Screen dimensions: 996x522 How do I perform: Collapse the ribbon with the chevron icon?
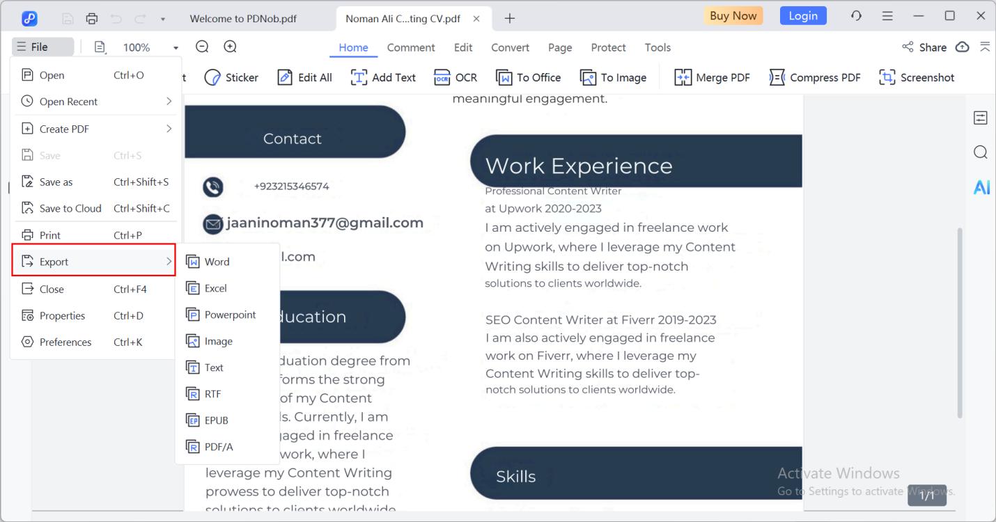pyautogui.click(x=985, y=47)
